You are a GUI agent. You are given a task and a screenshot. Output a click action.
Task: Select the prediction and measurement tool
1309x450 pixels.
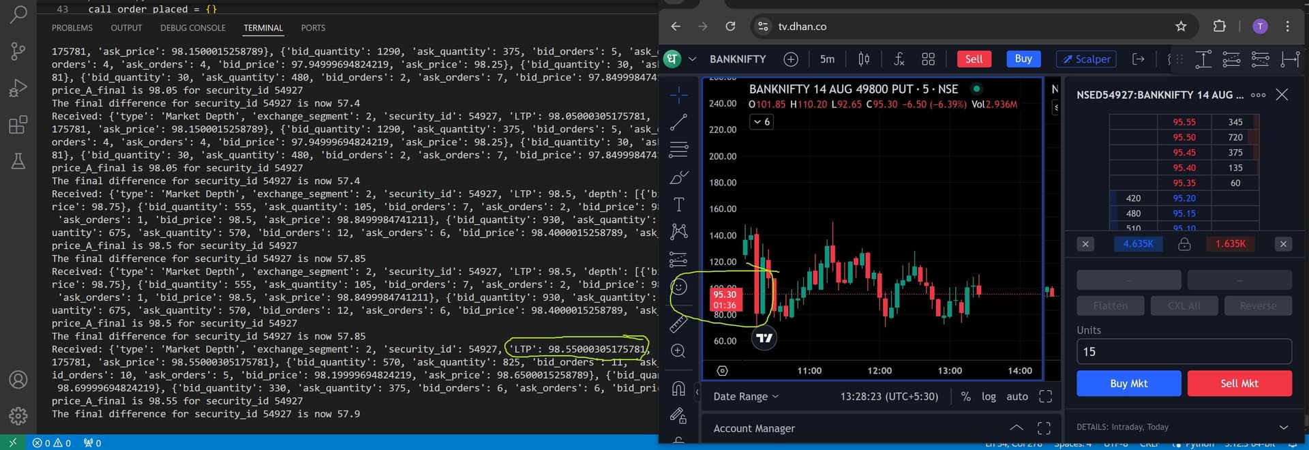pyautogui.click(x=679, y=260)
